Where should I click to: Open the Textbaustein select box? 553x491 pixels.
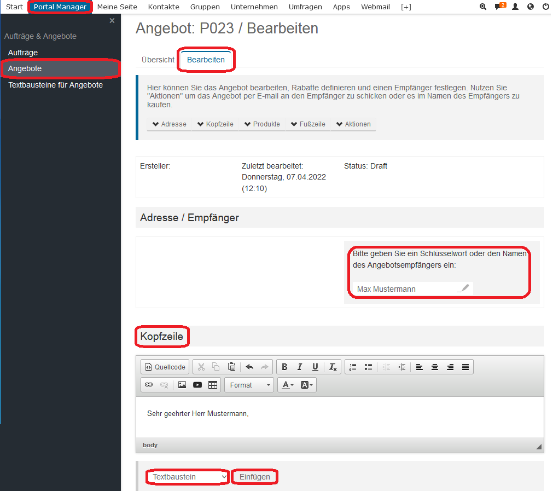(x=188, y=477)
